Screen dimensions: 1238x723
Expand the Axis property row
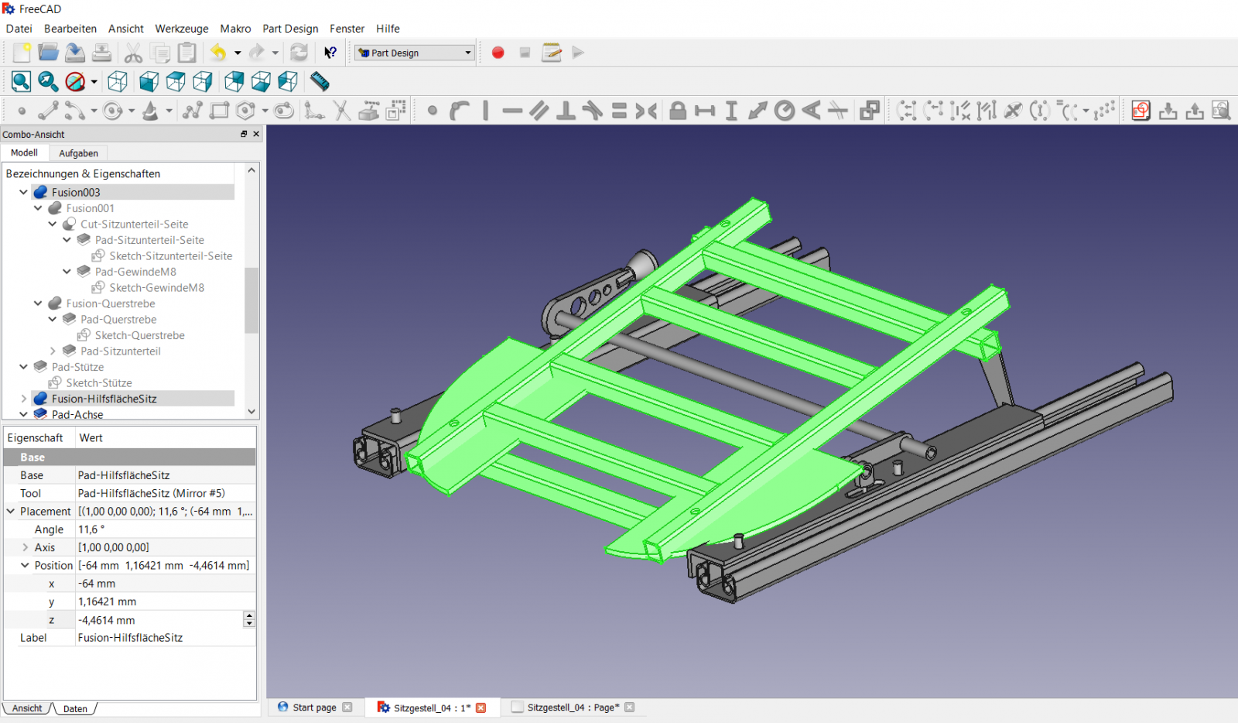[25, 547]
